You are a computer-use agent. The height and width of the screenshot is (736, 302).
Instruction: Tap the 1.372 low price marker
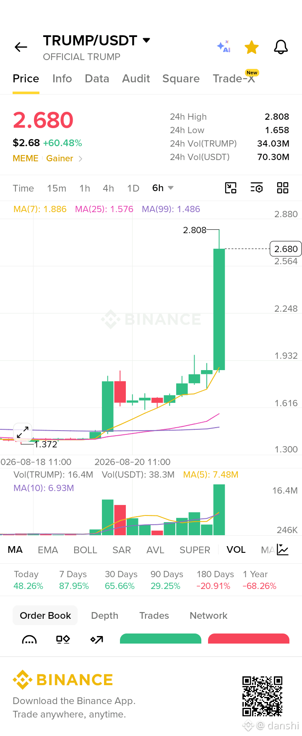click(46, 444)
